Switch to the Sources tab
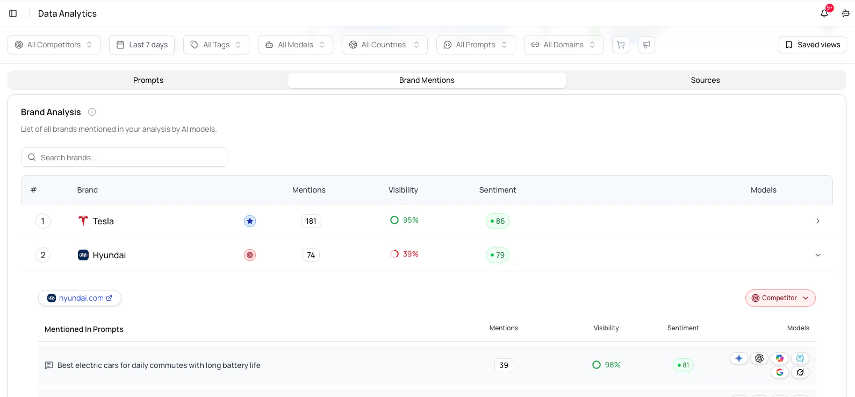 click(x=706, y=80)
